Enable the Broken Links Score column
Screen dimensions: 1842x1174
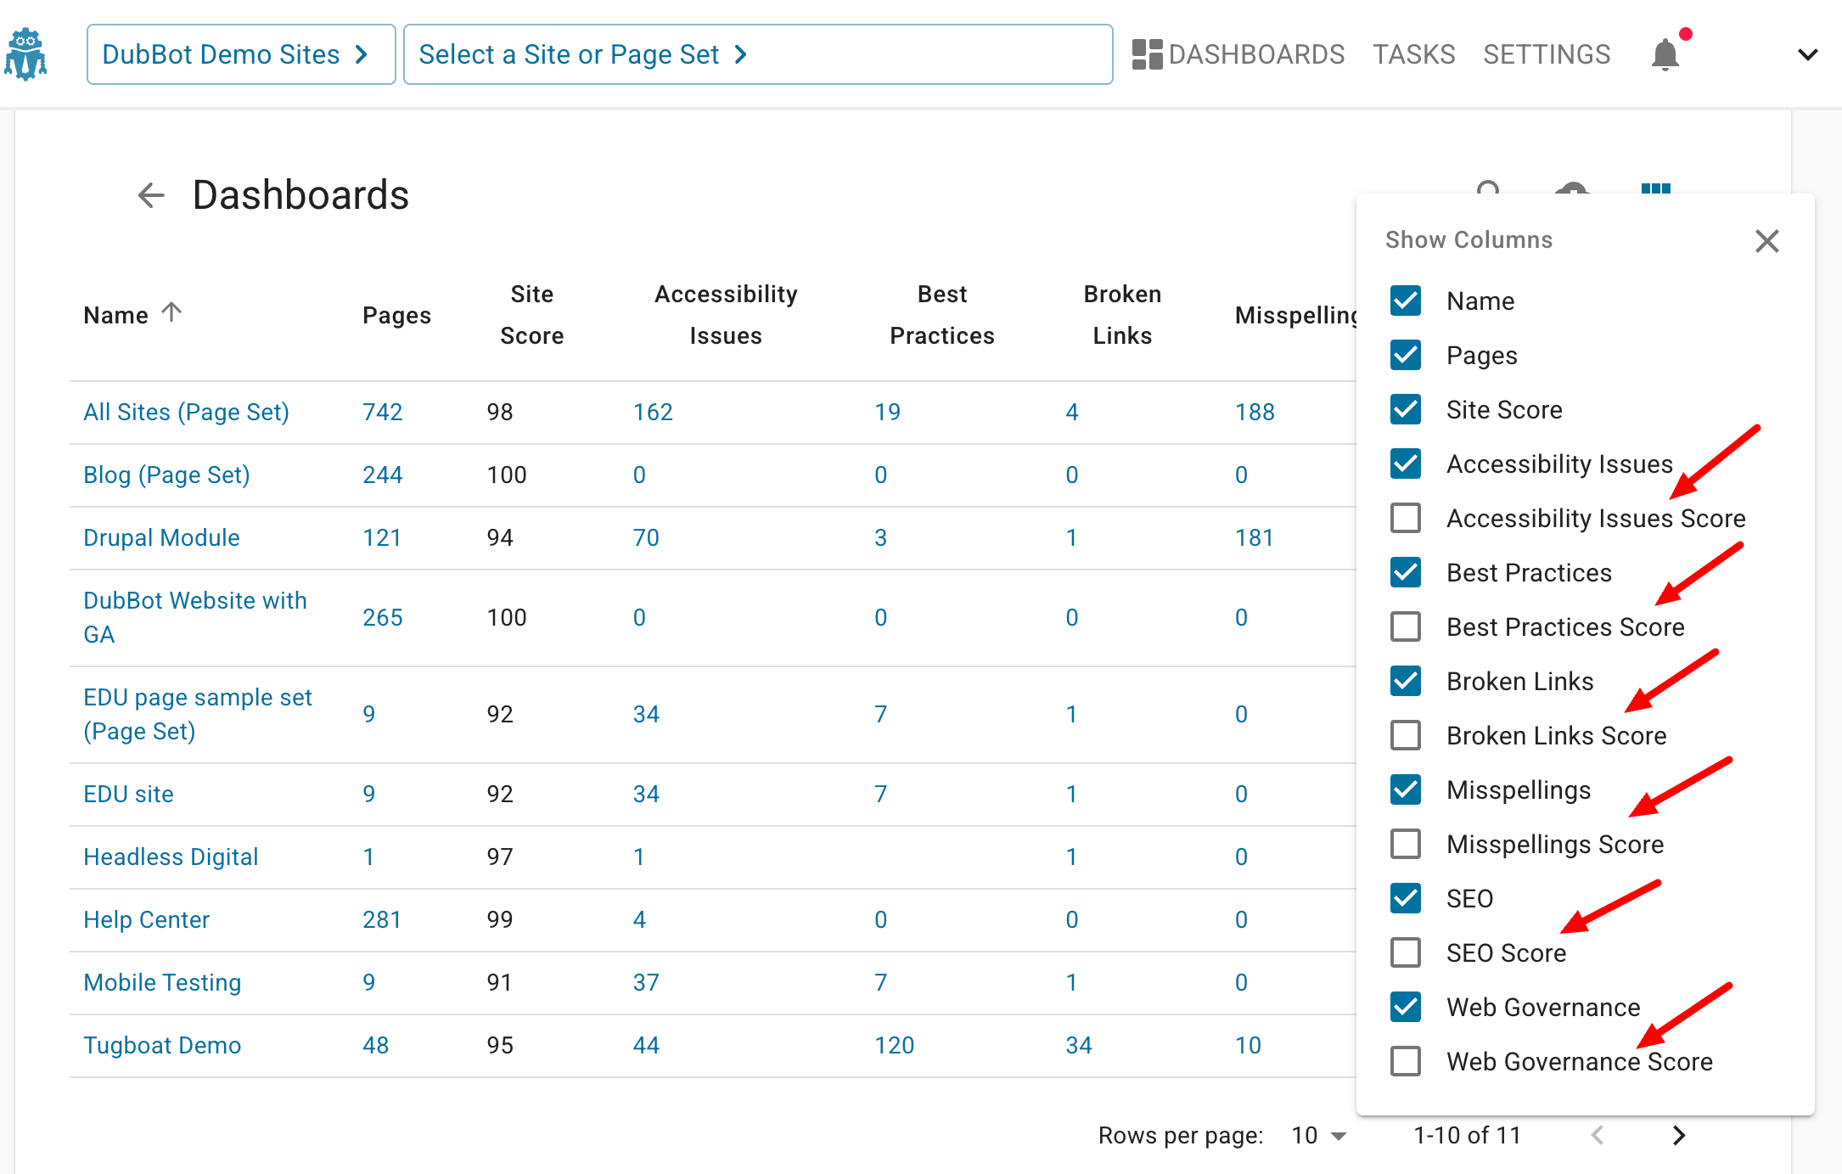coord(1406,735)
